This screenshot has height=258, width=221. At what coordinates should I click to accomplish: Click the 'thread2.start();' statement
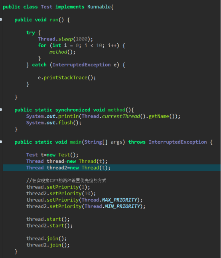click(49, 226)
